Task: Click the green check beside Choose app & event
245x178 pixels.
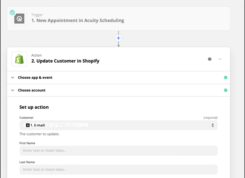Action: 225,77
